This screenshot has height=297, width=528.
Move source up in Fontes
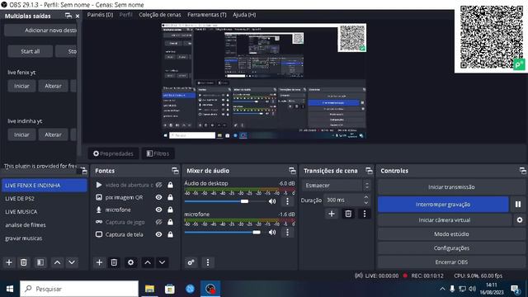[148, 262]
